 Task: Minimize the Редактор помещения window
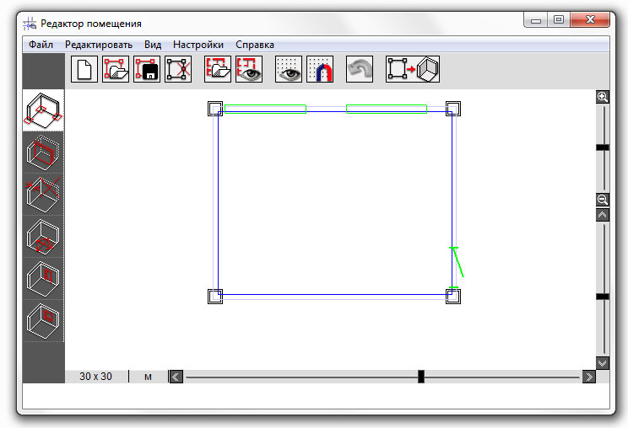point(536,20)
